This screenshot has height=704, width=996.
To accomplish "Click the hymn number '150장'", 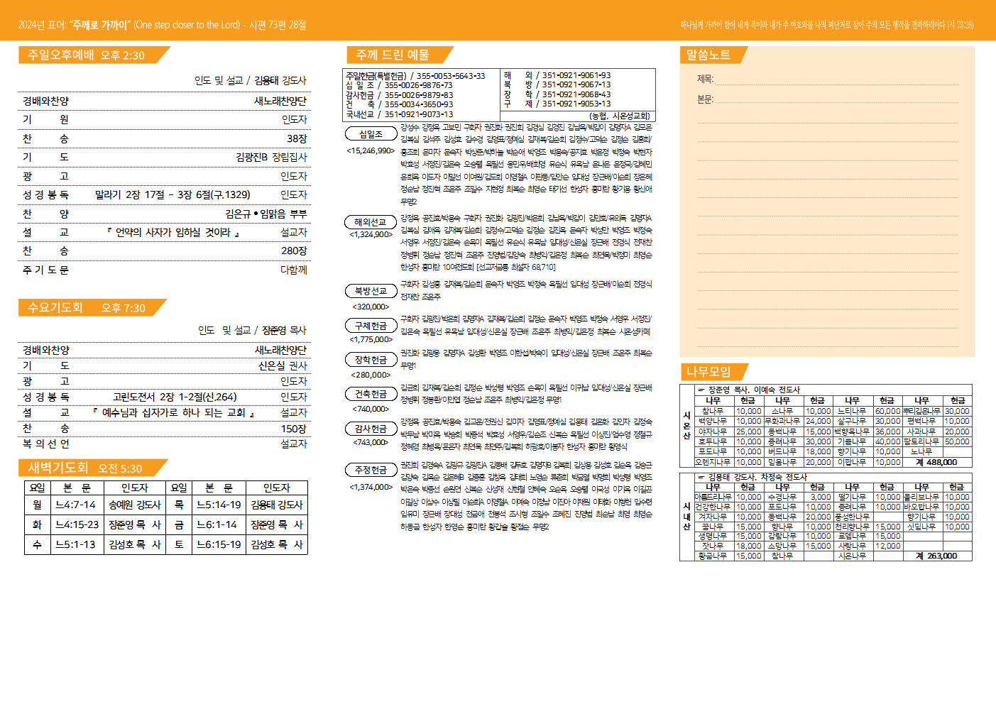I will coord(294,429).
